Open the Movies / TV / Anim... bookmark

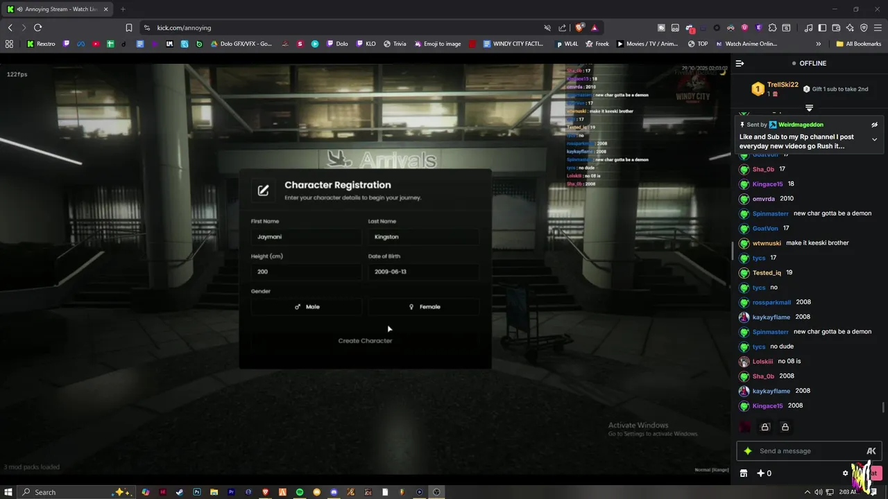(x=648, y=44)
